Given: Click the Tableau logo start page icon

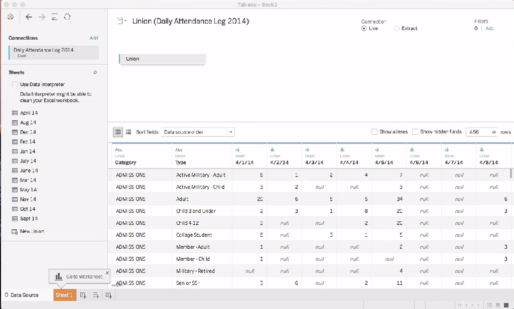Looking at the screenshot, I should click(10, 17).
